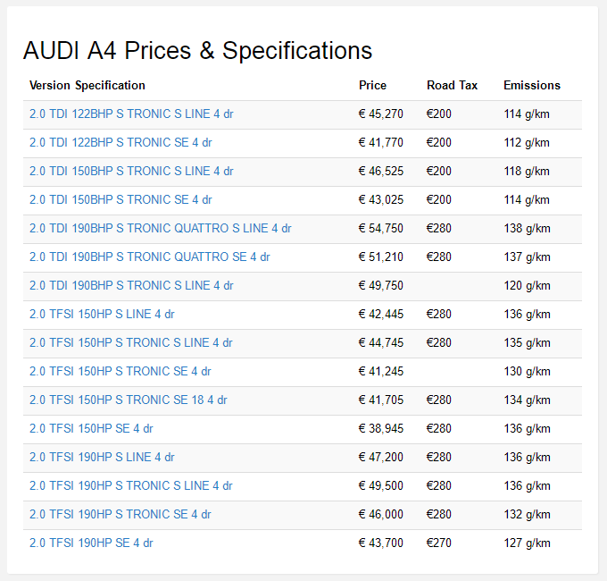The height and width of the screenshot is (581, 607).
Task: Open 2.0 TDI 190BHP QUATTRO S LINE link
Action: coord(160,229)
